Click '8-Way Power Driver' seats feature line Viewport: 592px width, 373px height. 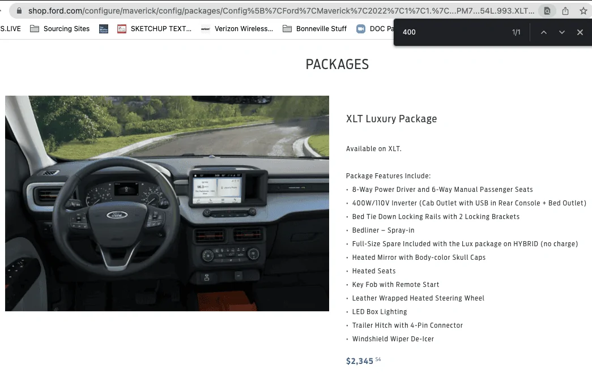(x=442, y=189)
